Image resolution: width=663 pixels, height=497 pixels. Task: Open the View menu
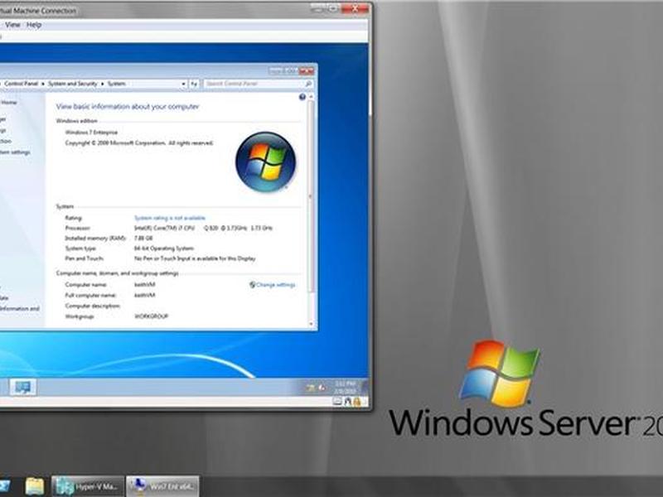click(12, 25)
